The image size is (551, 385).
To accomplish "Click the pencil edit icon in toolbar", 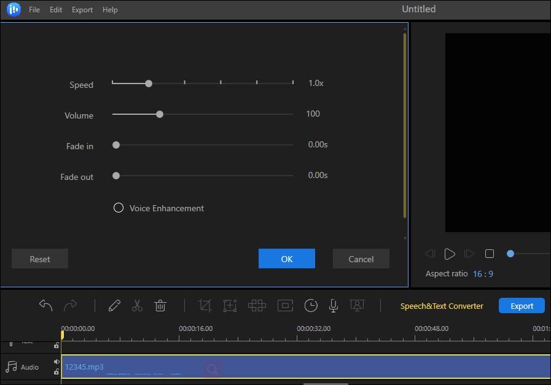I will (114, 305).
